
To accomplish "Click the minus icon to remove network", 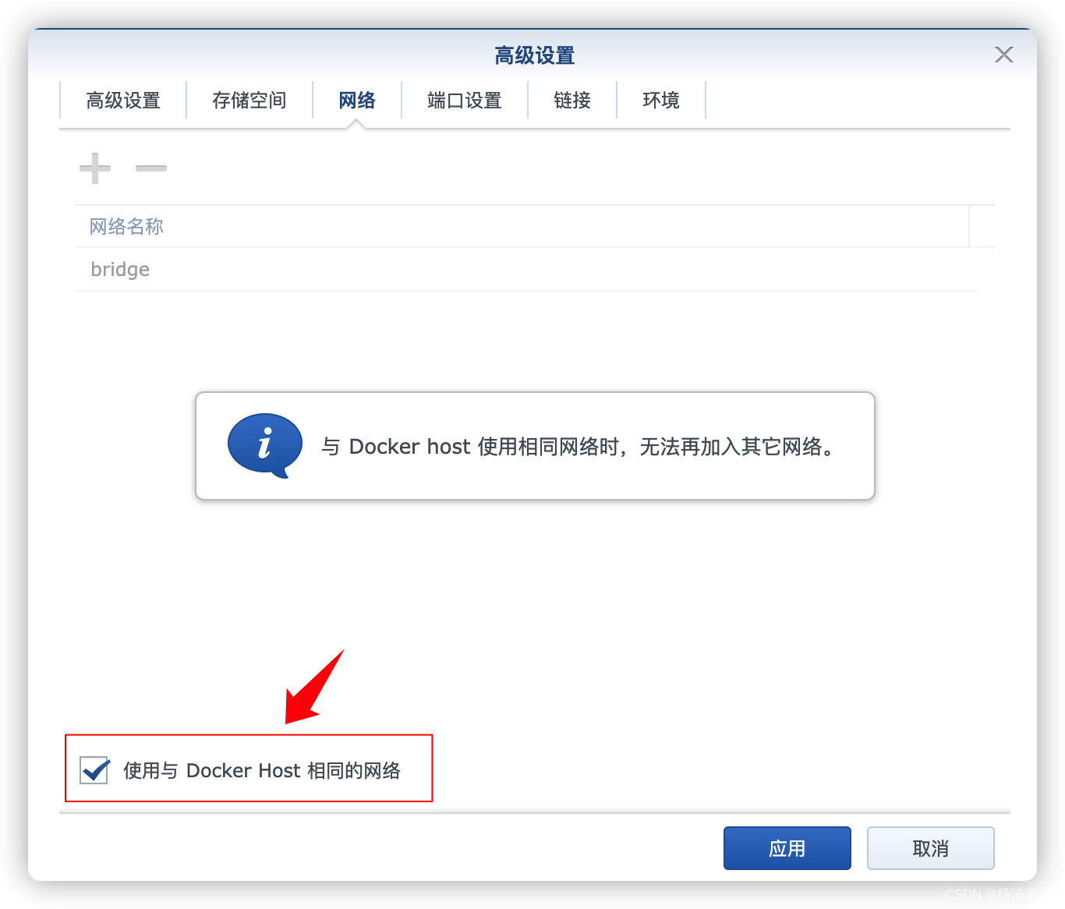I will click(x=151, y=168).
